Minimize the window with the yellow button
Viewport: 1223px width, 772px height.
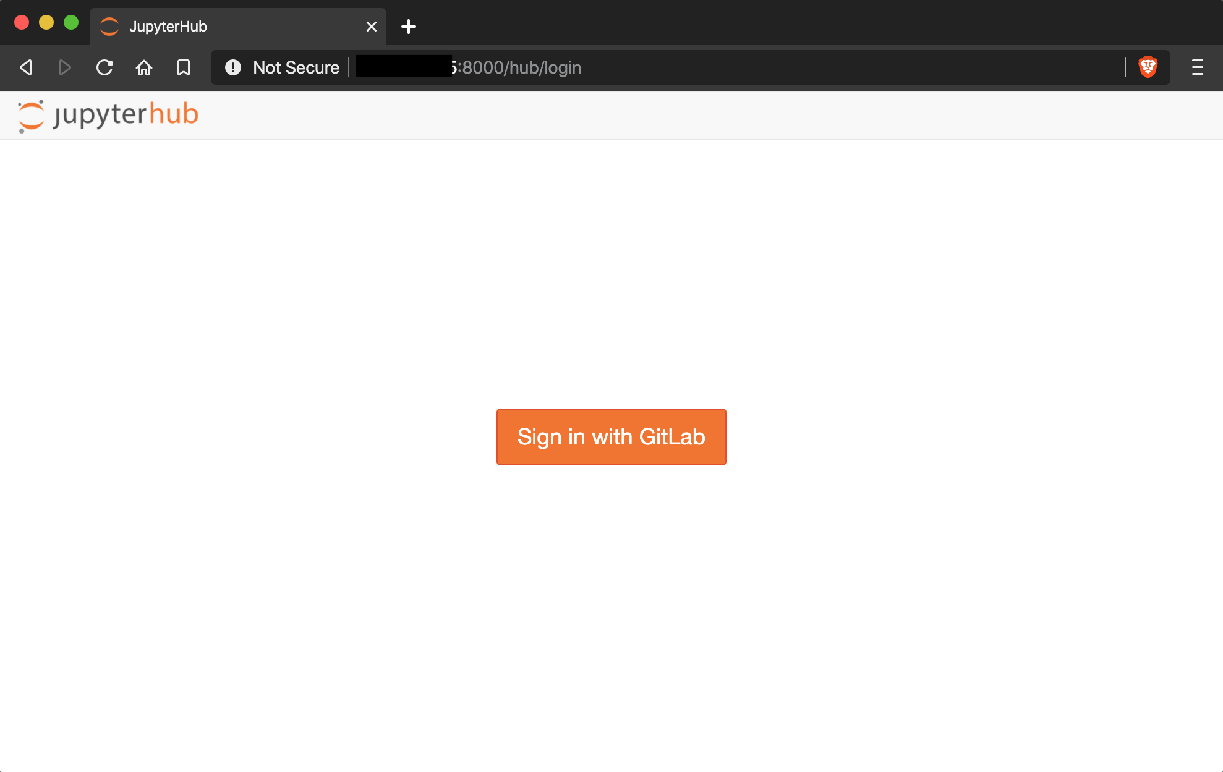click(46, 22)
